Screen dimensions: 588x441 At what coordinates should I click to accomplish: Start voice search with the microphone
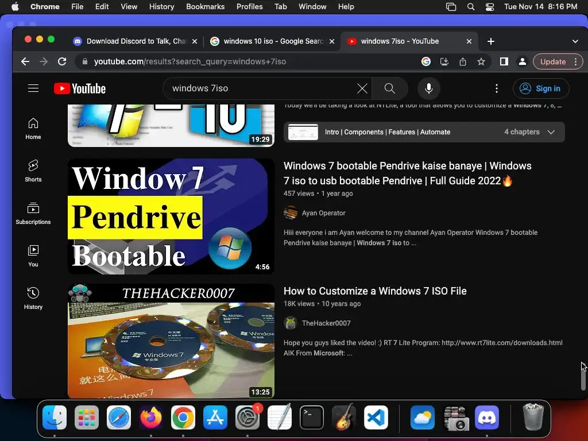(x=428, y=88)
